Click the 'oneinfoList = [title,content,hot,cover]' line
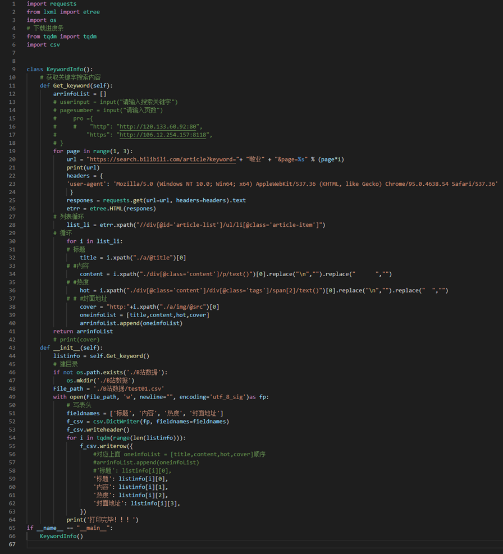Screen dimensions: 503x554 click(x=145, y=315)
